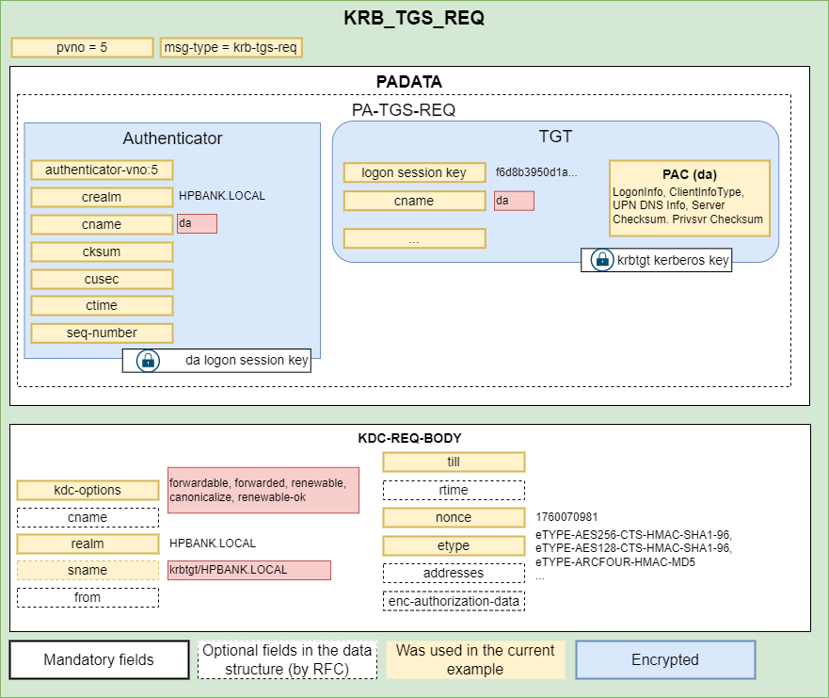Select the enc-authorization-data optional field
Image resolution: width=829 pixels, height=698 pixels.
click(x=453, y=600)
